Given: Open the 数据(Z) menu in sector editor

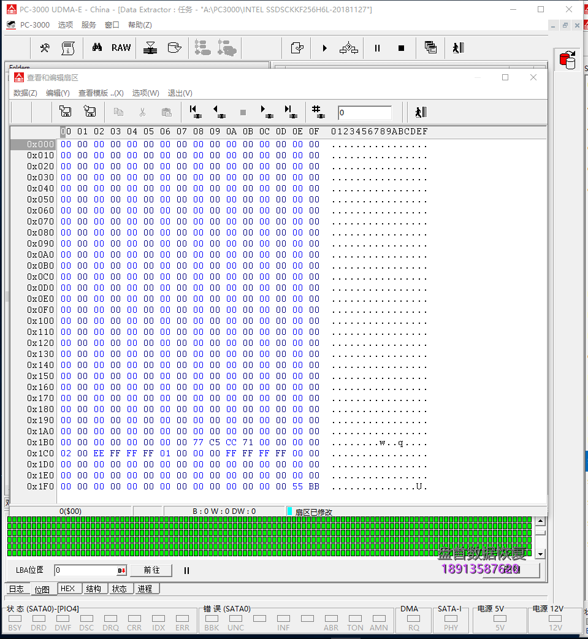Looking at the screenshot, I should (x=25, y=93).
